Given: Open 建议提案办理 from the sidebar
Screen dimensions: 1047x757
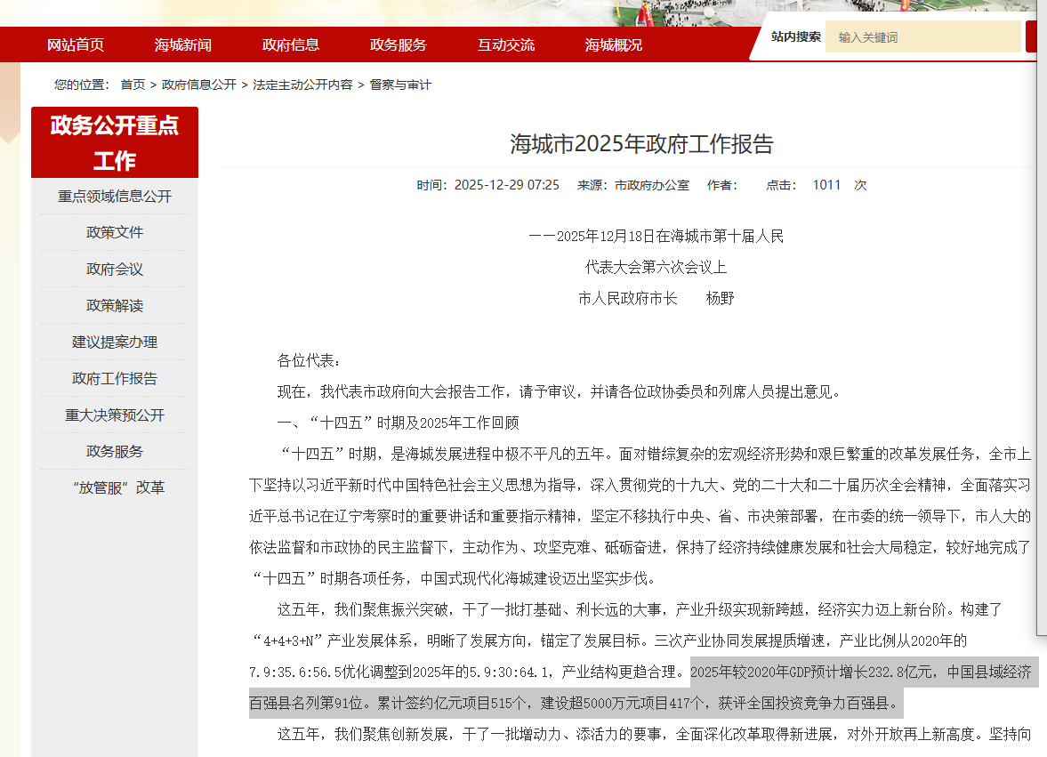Looking at the screenshot, I should coord(115,342).
